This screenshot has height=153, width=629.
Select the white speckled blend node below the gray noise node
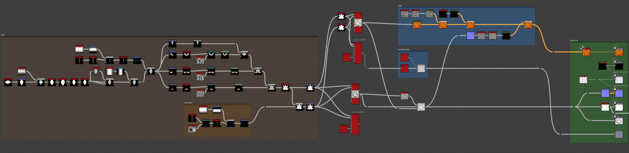pyautogui.click(x=421, y=107)
